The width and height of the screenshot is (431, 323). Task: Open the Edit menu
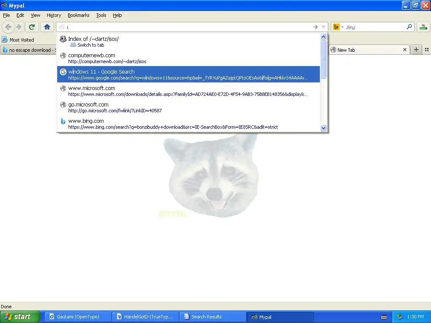[20, 16]
